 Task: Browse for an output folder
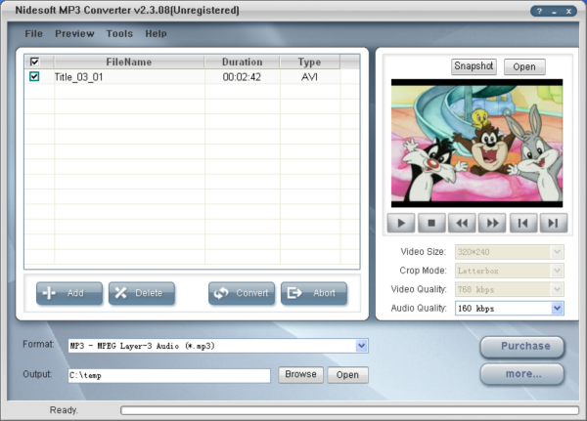(300, 374)
